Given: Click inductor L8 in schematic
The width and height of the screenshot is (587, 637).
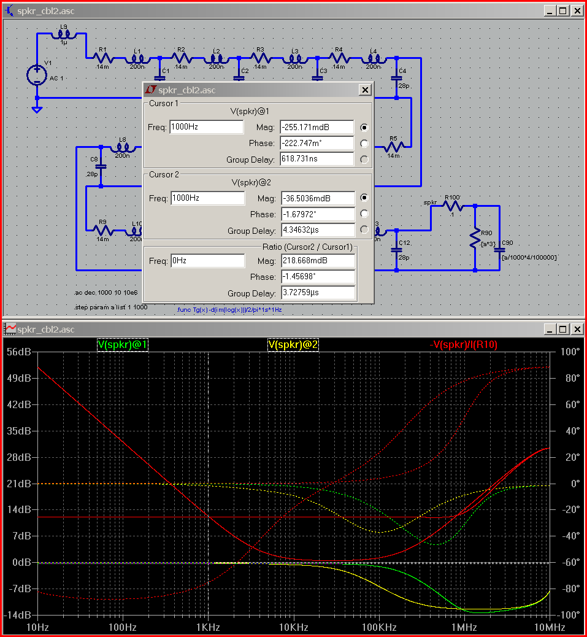Looking at the screenshot, I should point(123,147).
